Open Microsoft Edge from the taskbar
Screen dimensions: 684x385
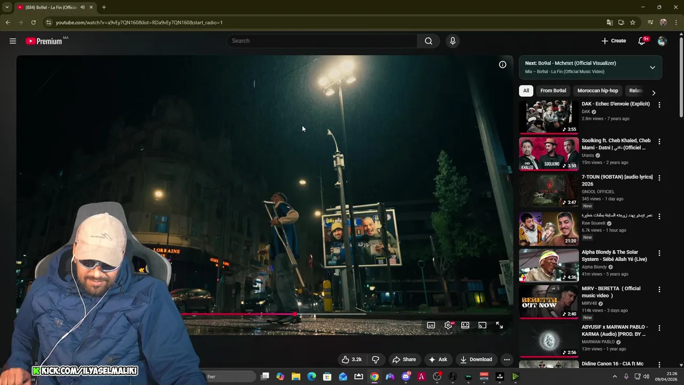312,376
